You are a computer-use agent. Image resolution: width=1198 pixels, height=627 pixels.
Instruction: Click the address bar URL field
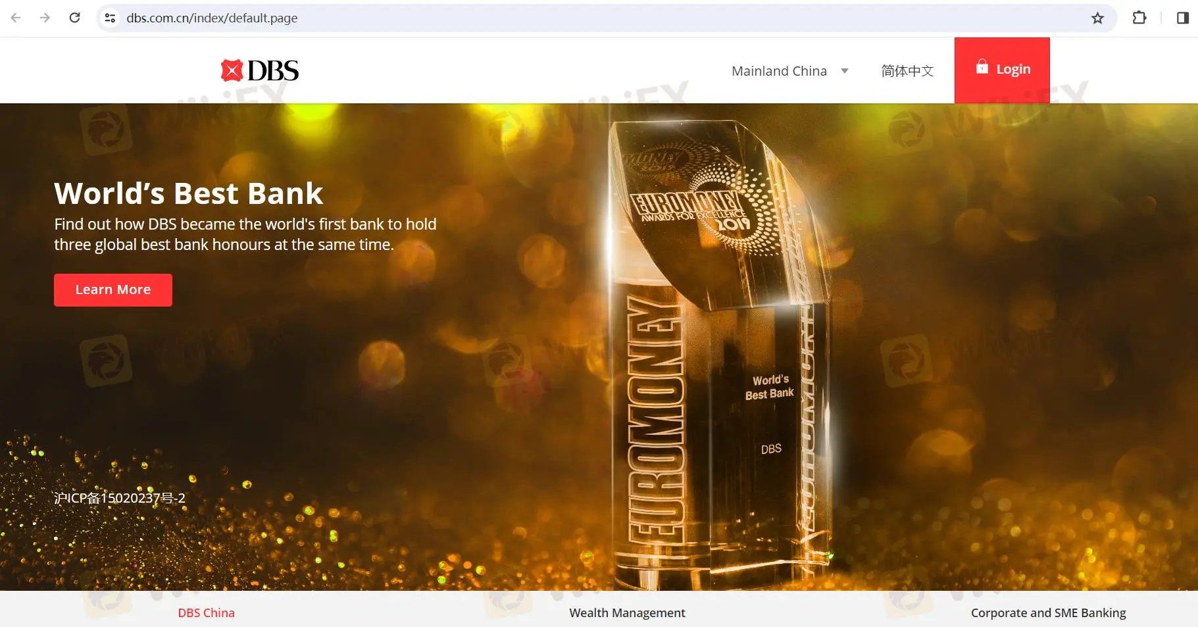592,18
